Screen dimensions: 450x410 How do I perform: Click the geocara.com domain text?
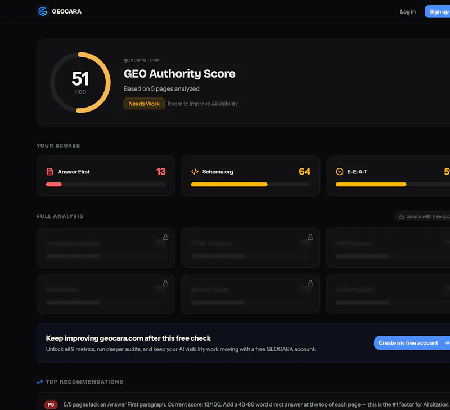tap(142, 60)
